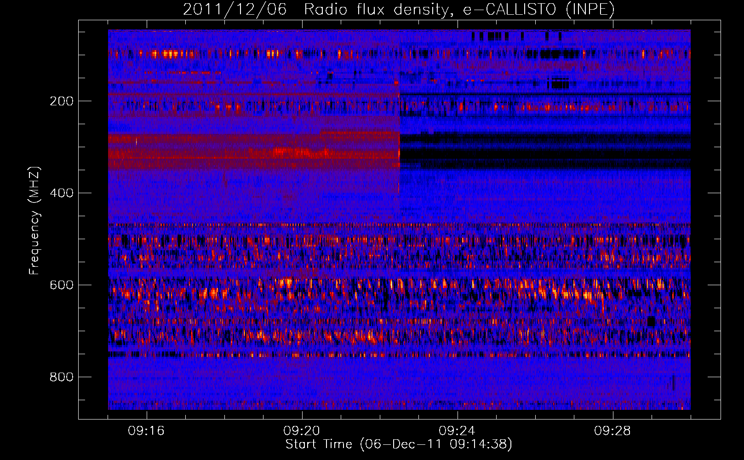Click the 09:28 time tick label

pyautogui.click(x=612, y=431)
